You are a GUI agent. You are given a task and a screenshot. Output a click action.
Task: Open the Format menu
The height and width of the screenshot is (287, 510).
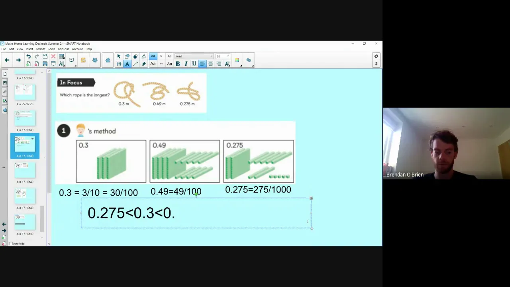(x=41, y=49)
